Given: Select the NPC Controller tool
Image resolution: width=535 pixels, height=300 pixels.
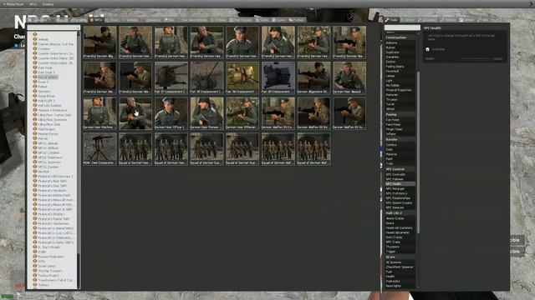Looking at the screenshot, I should (400, 174).
